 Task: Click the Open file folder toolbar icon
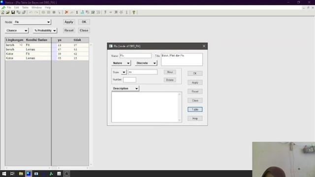pos(8,12)
